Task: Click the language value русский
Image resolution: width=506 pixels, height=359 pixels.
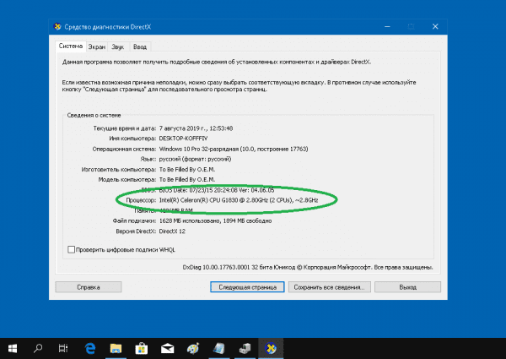Action: coord(195,159)
